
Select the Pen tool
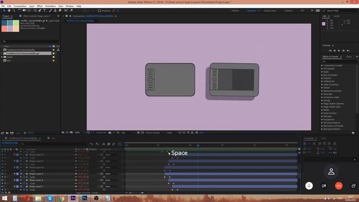click(40, 11)
